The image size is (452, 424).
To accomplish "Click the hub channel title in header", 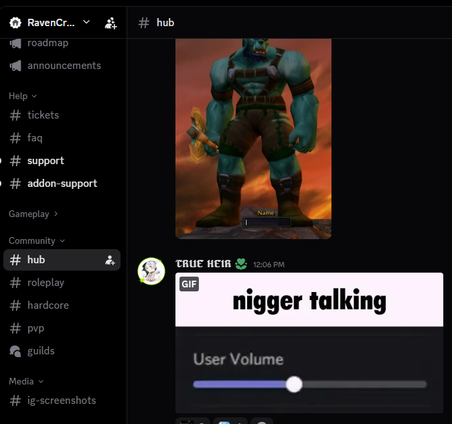I will [x=165, y=23].
